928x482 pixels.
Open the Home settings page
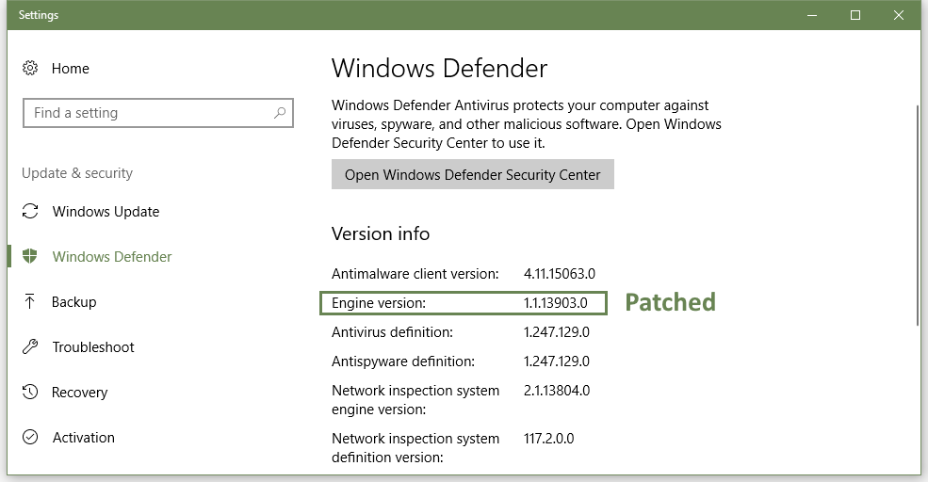[70, 69]
